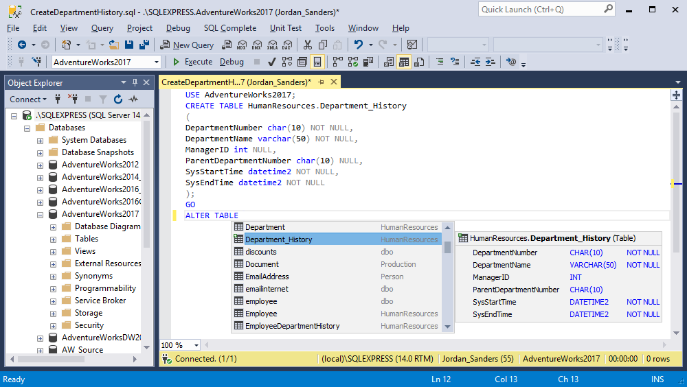Image resolution: width=687 pixels, height=387 pixels.
Task: Open the AdventureWorks2017 database dropdown
Action: tap(157, 62)
